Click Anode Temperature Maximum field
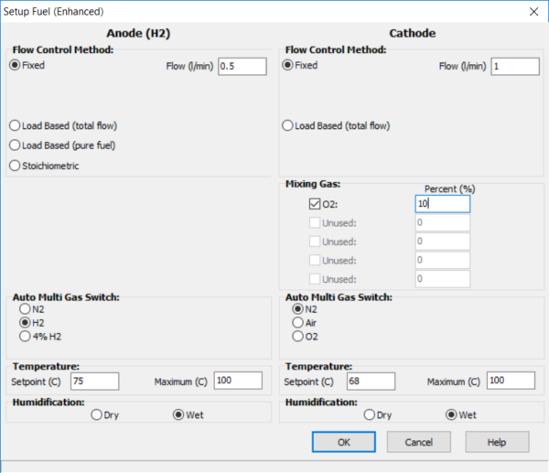The width and height of the screenshot is (549, 473). (238, 381)
